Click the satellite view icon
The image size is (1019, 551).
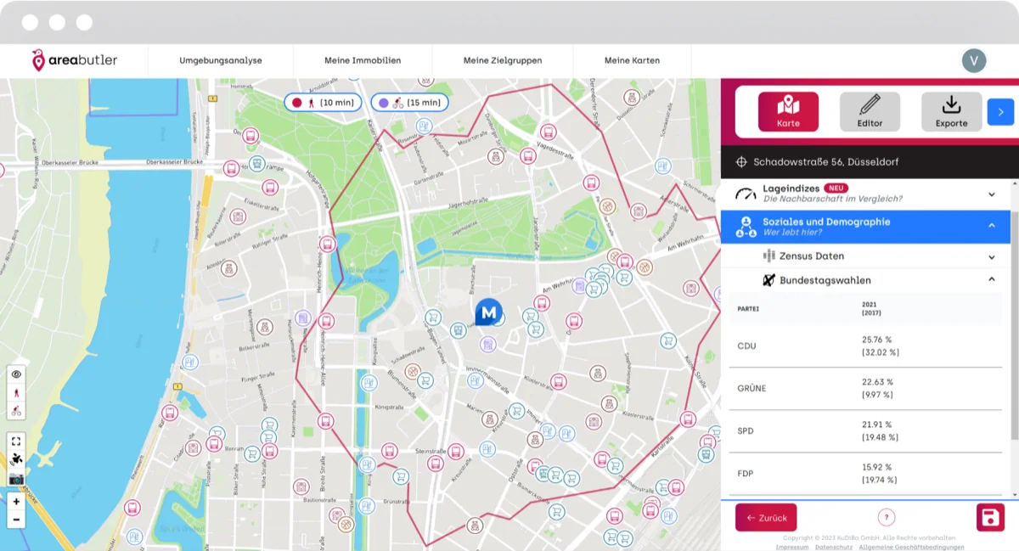[x=16, y=459]
